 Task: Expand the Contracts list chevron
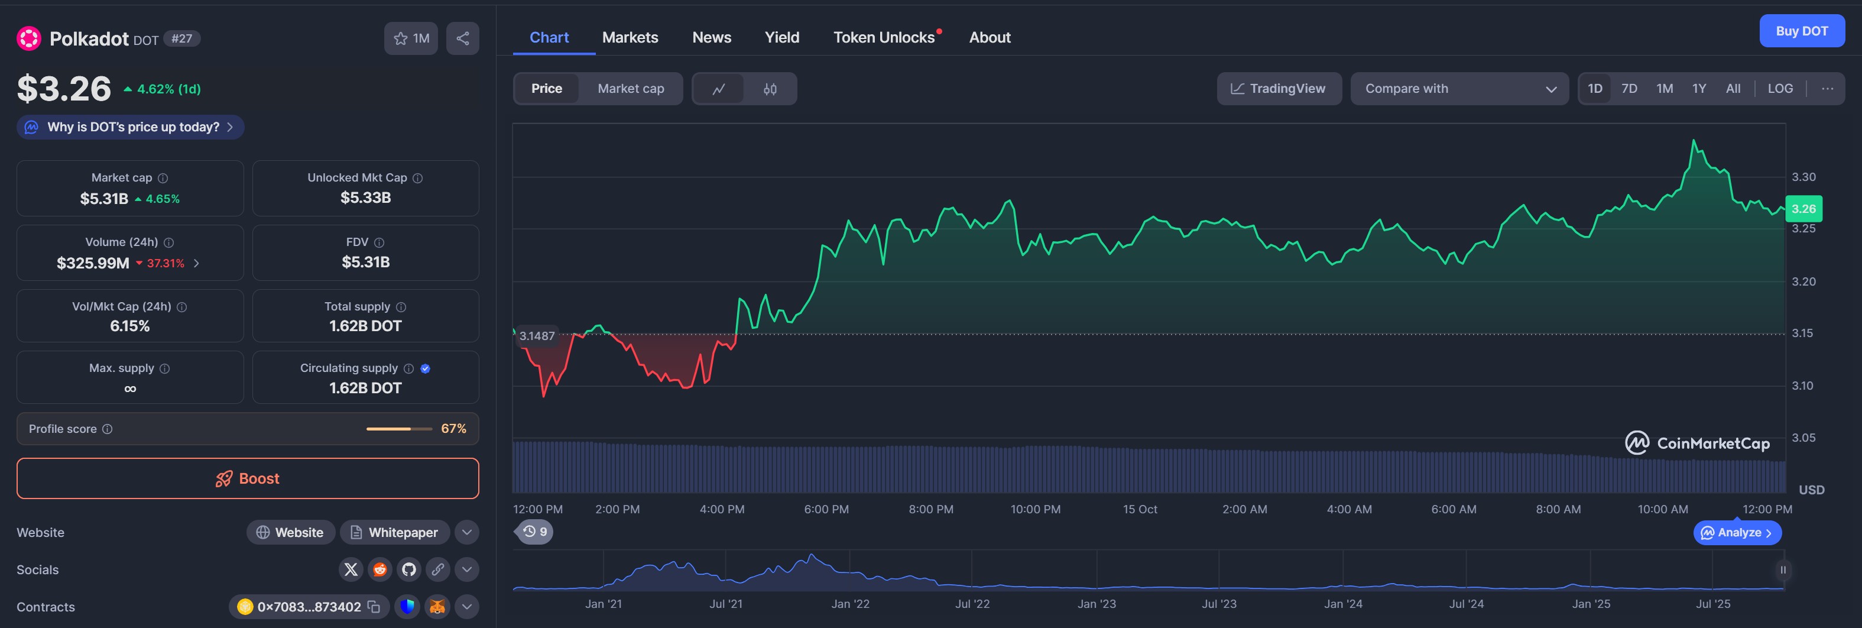pyautogui.click(x=466, y=607)
